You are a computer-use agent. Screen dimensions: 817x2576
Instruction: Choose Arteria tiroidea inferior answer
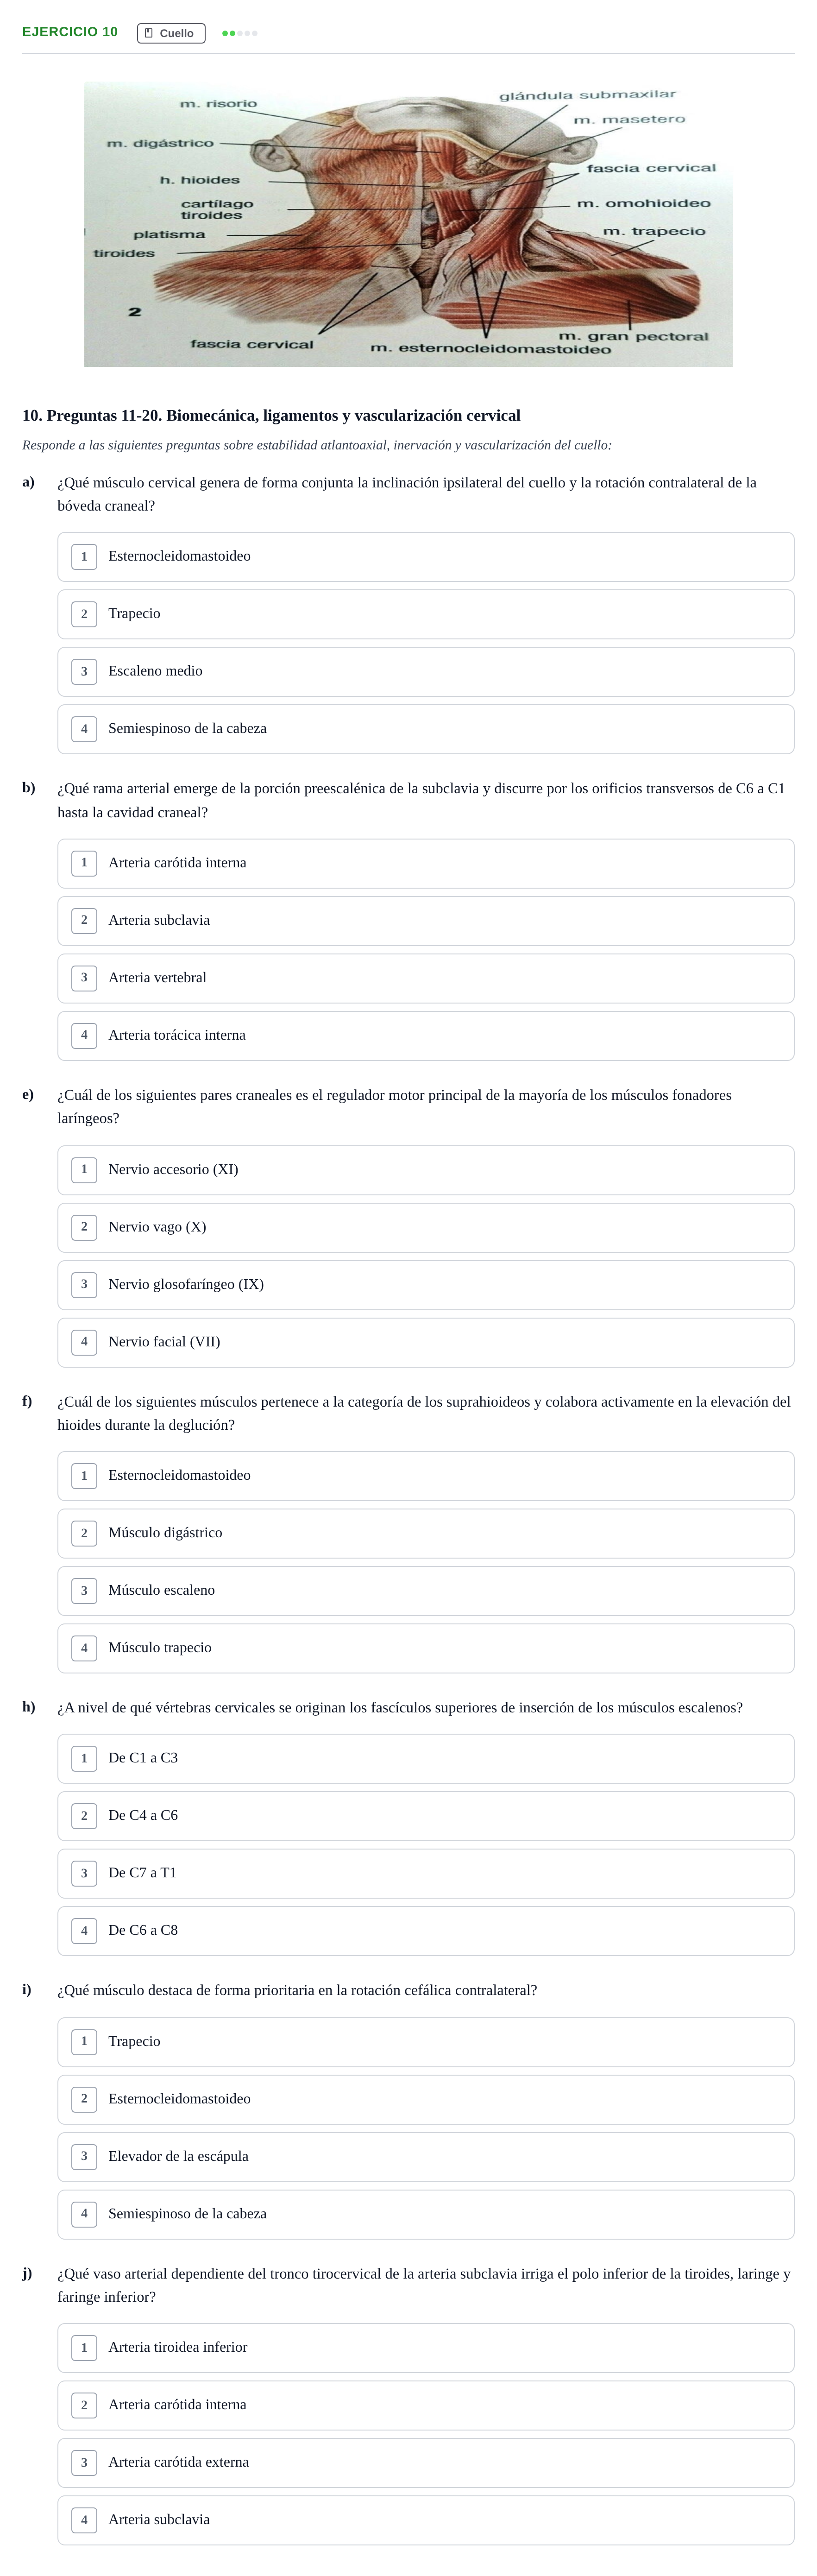pos(426,2348)
